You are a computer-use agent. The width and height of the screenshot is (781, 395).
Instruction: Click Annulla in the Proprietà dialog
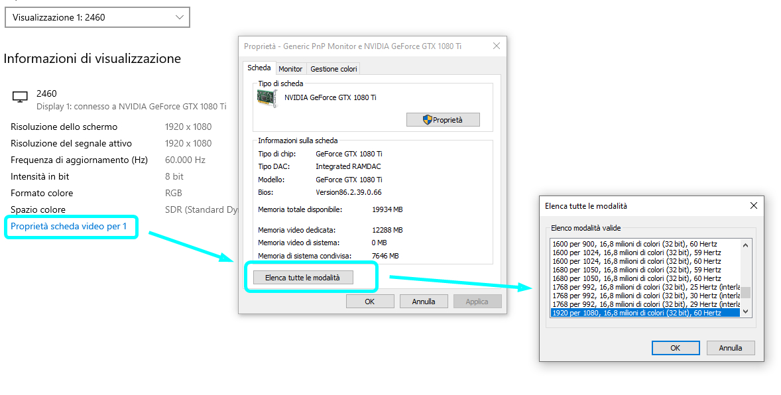tap(424, 302)
